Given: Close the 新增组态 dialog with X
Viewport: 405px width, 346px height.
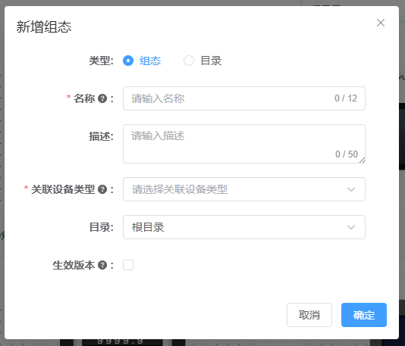Looking at the screenshot, I should 381,23.
